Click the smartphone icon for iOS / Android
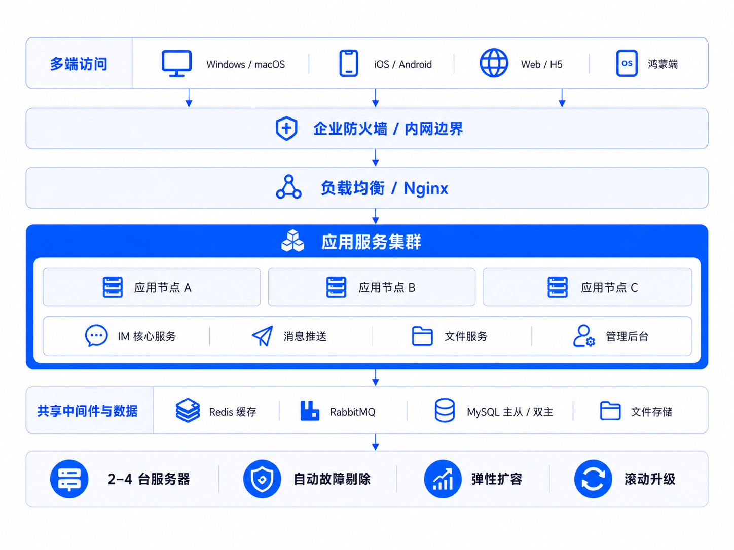 click(349, 63)
